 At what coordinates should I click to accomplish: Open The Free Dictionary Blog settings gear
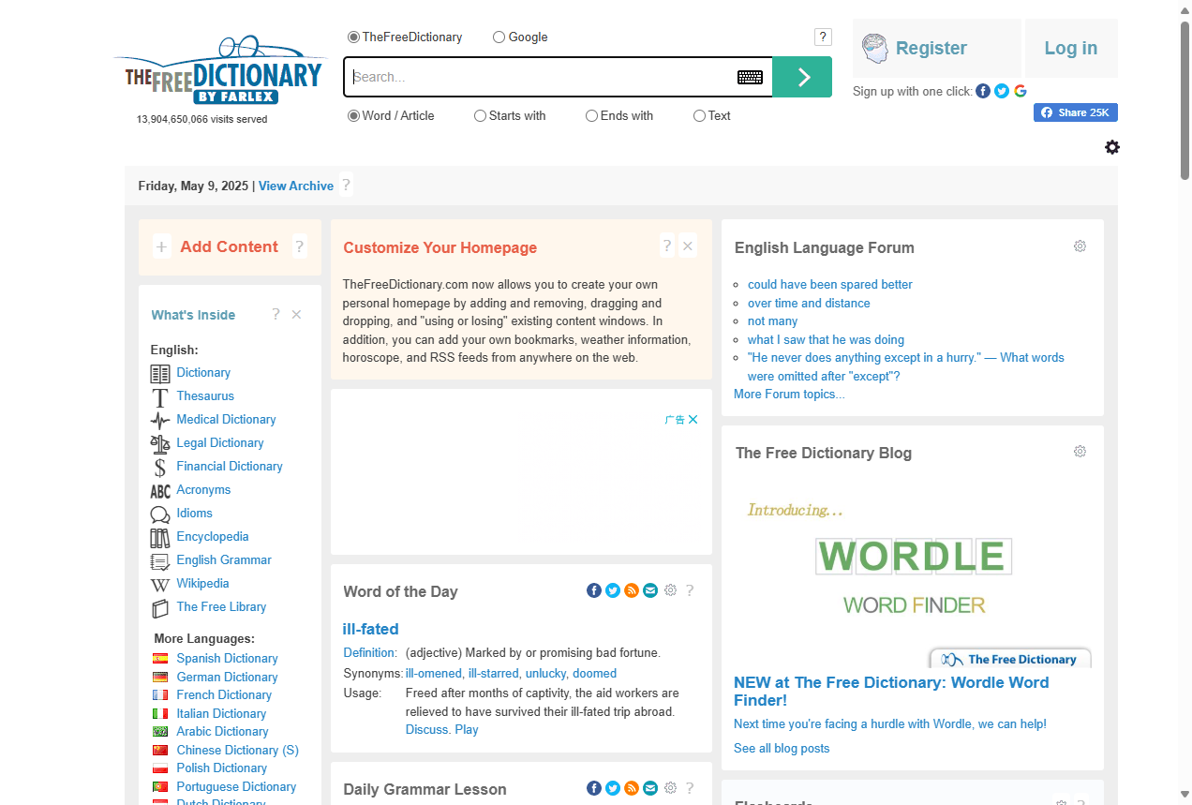coord(1080,452)
